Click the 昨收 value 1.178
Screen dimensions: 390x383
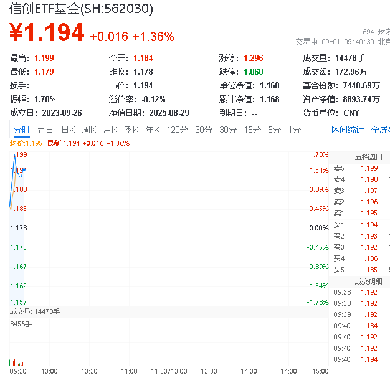[x=143, y=72]
